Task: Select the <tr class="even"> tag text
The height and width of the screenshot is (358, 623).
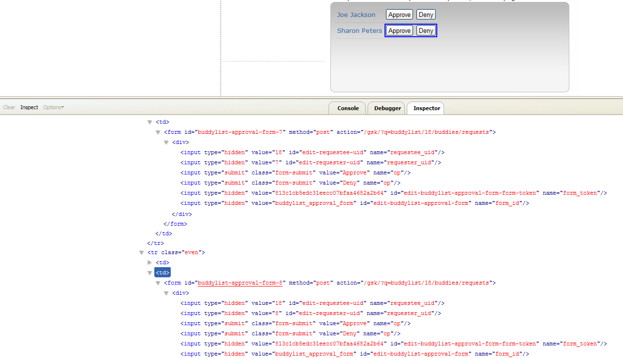Action: [177, 253]
